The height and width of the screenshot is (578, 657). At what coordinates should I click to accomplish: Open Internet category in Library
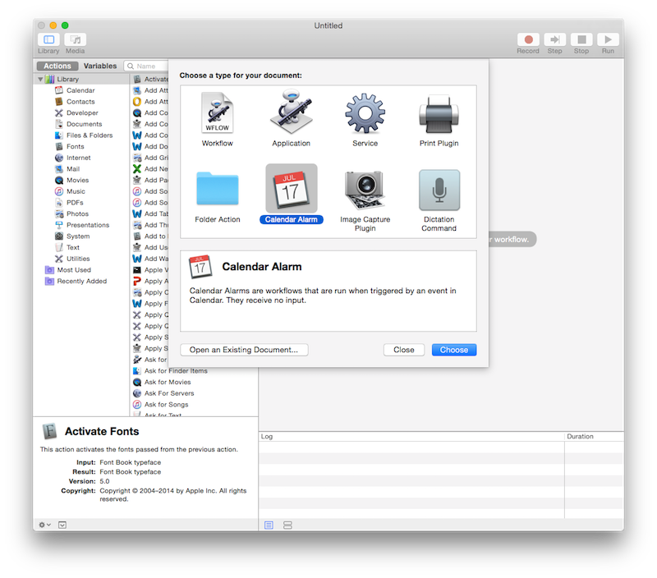point(78,158)
